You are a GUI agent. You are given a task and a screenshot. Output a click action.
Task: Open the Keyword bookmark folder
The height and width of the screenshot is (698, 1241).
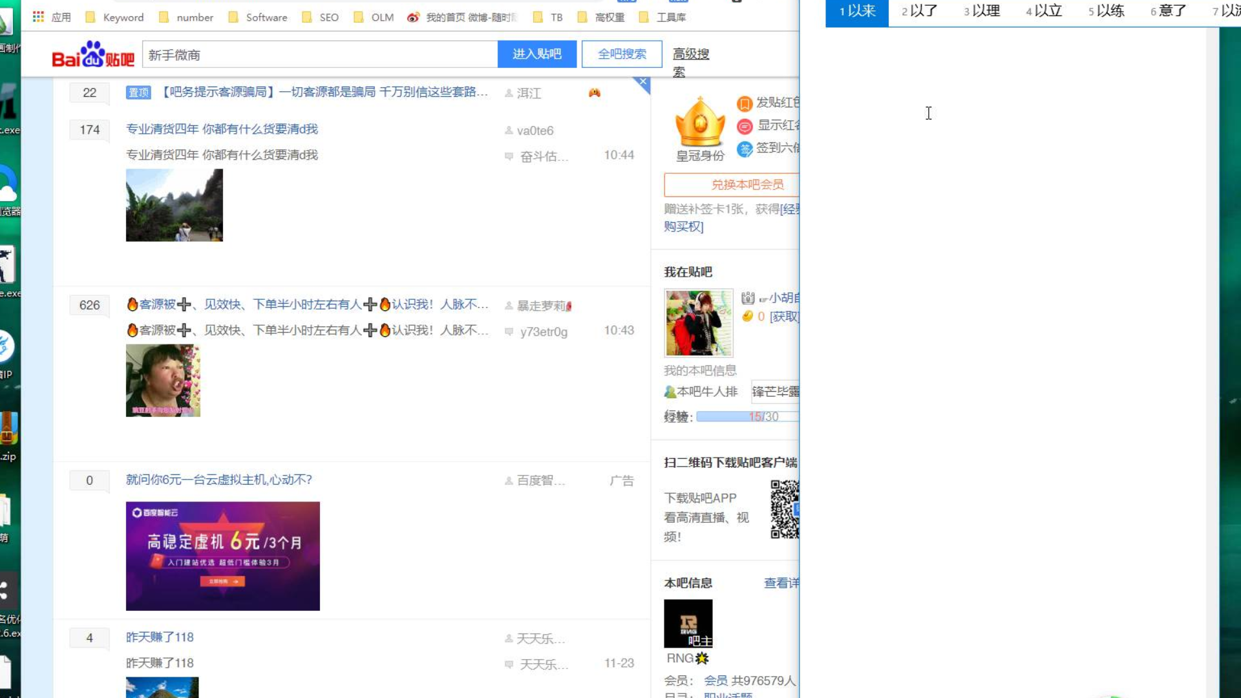115,17
